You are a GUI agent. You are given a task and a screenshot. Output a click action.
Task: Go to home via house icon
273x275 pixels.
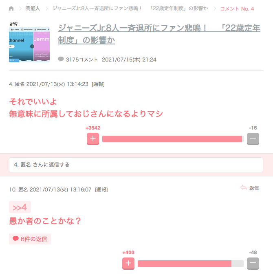[11, 9]
